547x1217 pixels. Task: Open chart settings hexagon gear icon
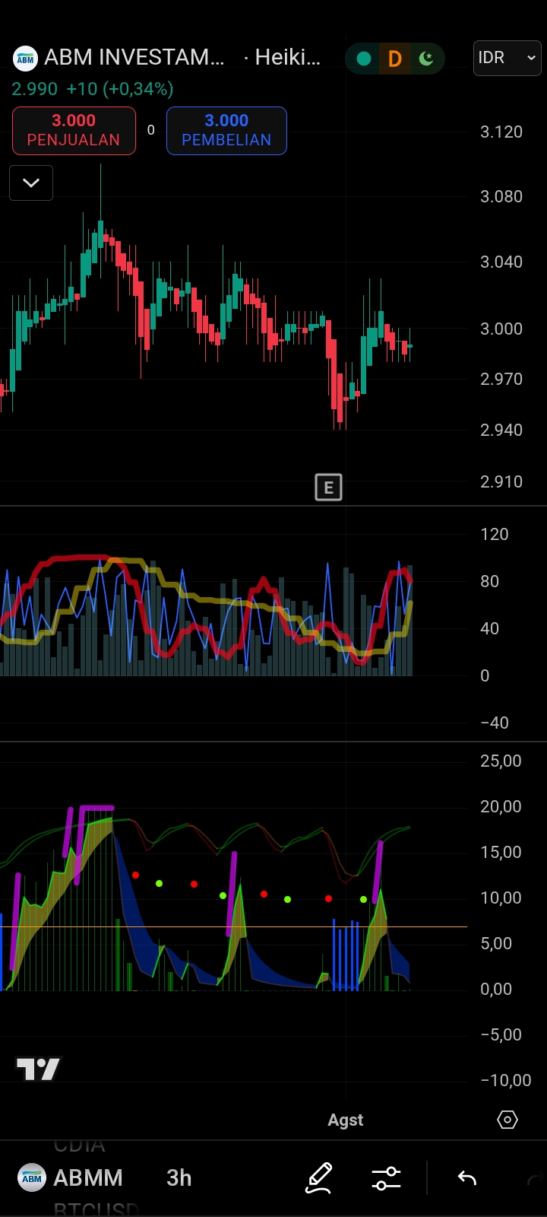[507, 1120]
